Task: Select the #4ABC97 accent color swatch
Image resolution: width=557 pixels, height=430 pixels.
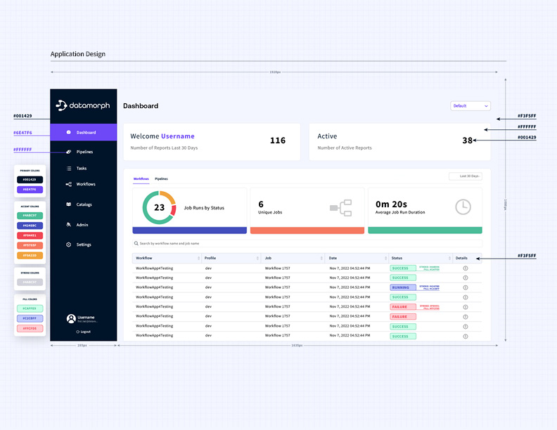Action: pyautogui.click(x=30, y=216)
